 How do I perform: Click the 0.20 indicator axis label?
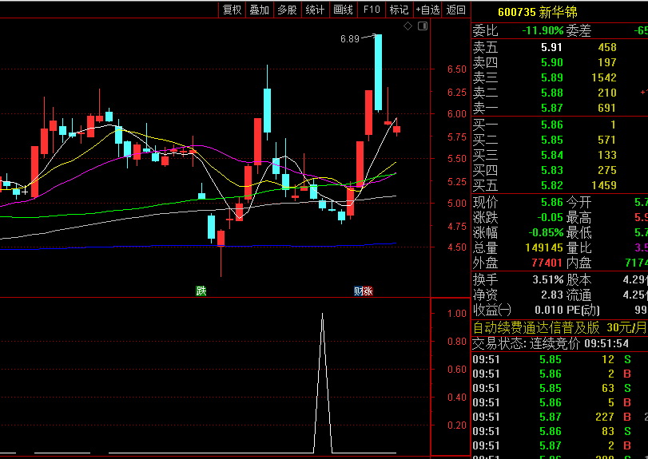coord(457,425)
